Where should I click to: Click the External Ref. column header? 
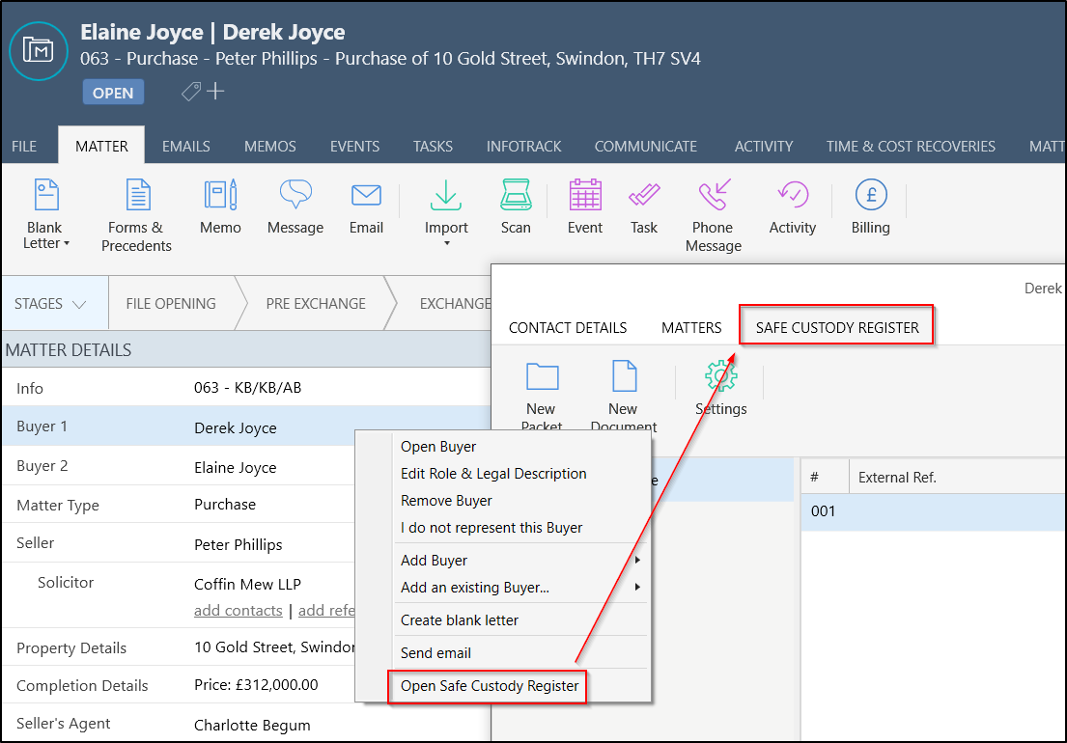click(957, 478)
